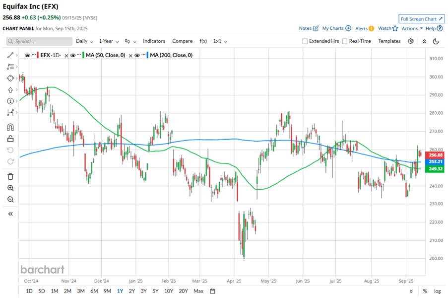Enable the Real-Time checkbox
This screenshot has width=448, height=299.
[x=345, y=41]
